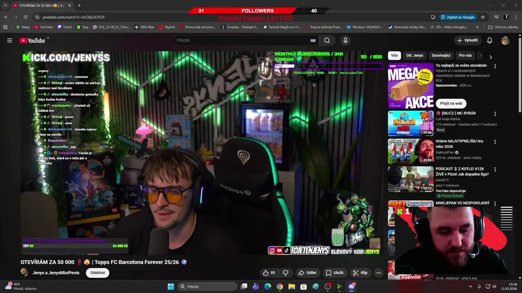Screen dimensions: 522x293
Task: Open a new browser tab
Action: (79, 5)
